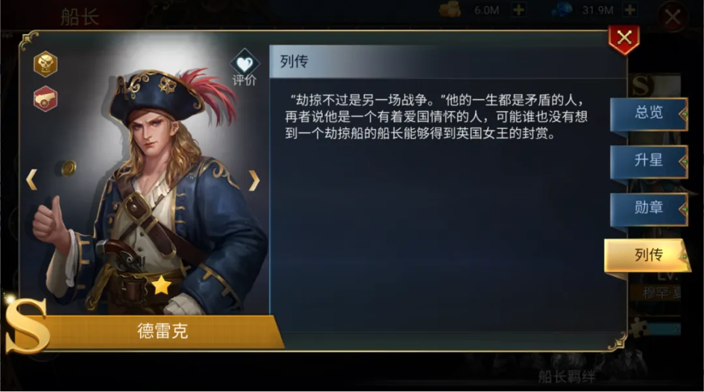Click the S rank emblem
The width and height of the screenshot is (704, 392).
pos(27,326)
